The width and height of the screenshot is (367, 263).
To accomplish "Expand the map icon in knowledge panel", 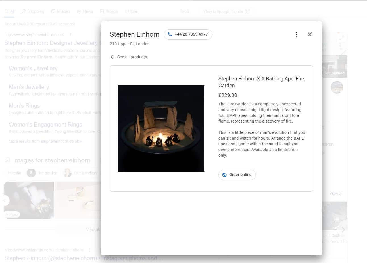I will [x=342, y=37].
